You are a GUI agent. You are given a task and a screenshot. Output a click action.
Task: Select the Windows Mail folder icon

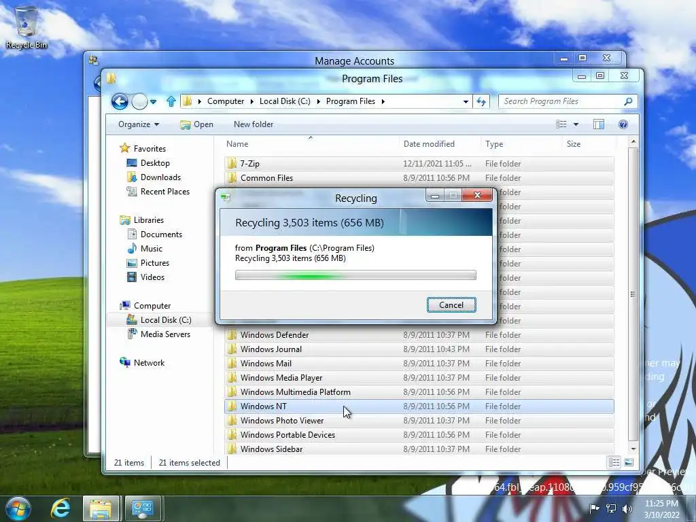tap(232, 363)
